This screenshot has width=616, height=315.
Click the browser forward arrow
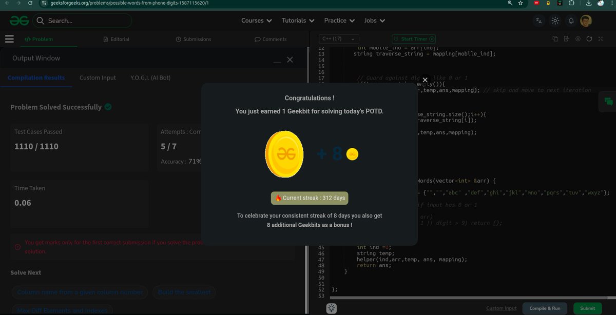(x=19, y=3)
